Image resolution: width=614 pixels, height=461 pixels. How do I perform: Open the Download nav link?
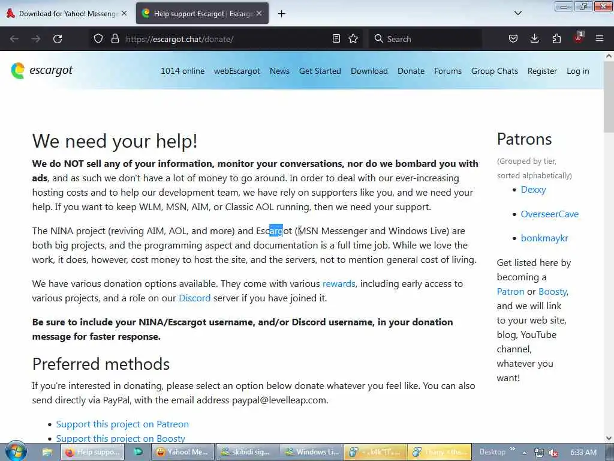(369, 71)
